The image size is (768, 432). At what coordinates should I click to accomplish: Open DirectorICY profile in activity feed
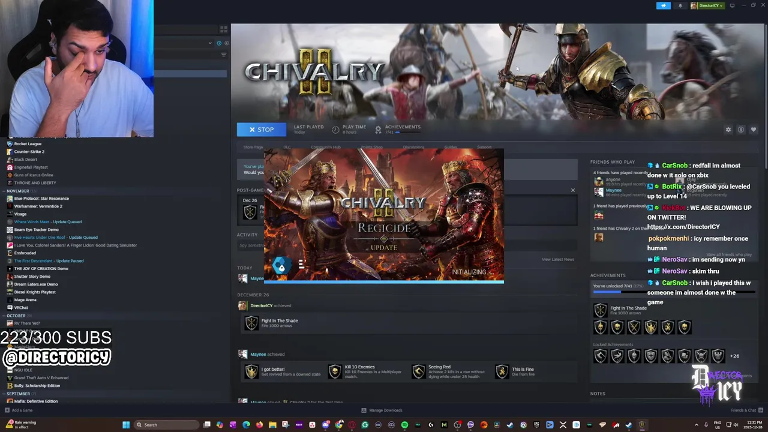tap(261, 305)
